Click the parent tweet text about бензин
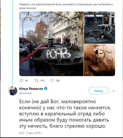123x138 pixels. coord(66,6)
